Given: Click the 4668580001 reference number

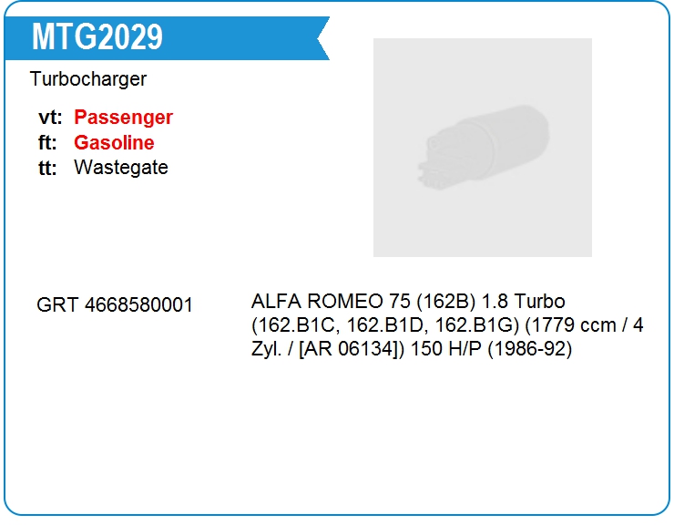Looking at the screenshot, I should click(138, 305).
